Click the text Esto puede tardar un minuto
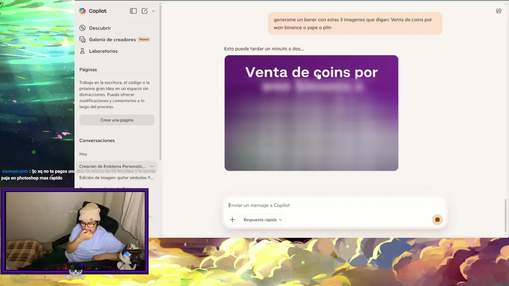This screenshot has height=286, width=509. (264, 49)
